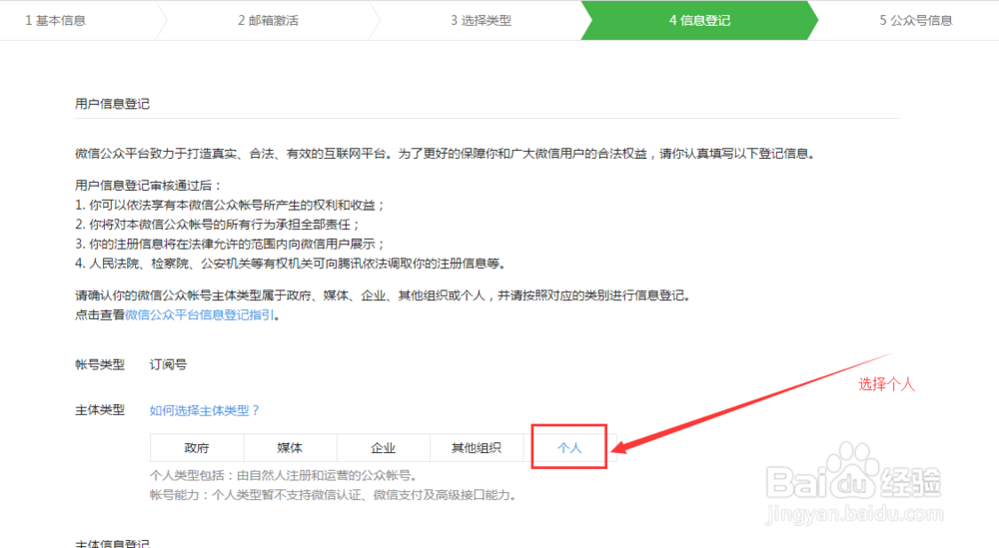Click the 用户信息登记 heading
Image resolution: width=999 pixels, height=548 pixels.
click(x=112, y=104)
